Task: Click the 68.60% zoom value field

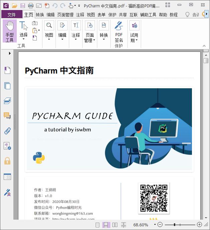Action: click(x=140, y=225)
